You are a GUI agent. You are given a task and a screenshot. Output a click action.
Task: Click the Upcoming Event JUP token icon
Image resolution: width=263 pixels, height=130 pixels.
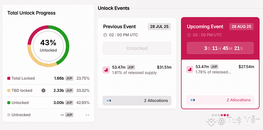pos(190,69)
